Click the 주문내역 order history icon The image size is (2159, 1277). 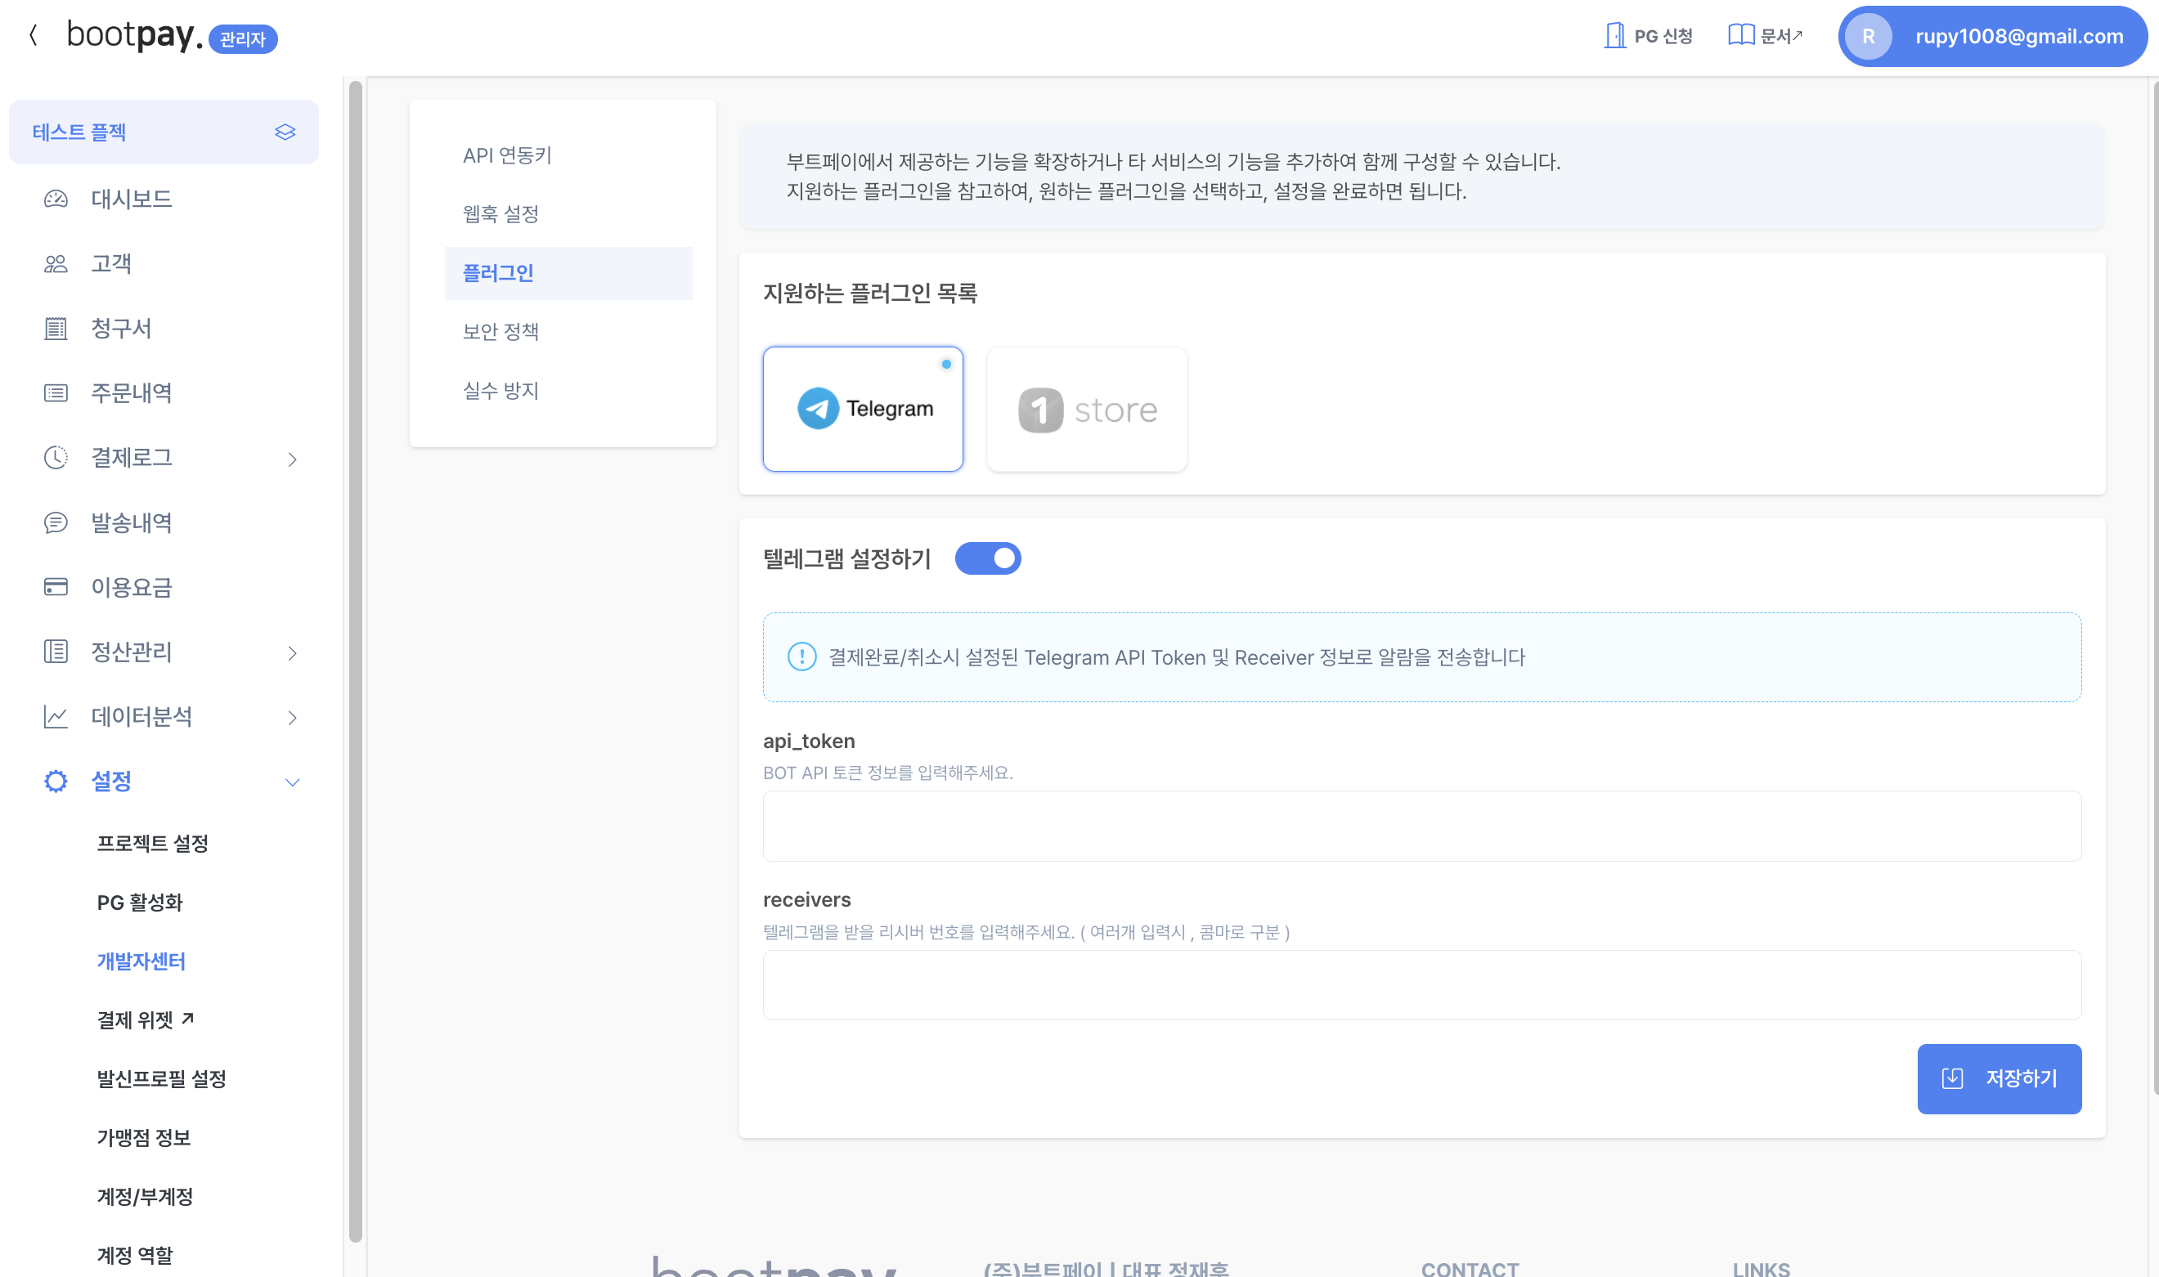tap(54, 392)
